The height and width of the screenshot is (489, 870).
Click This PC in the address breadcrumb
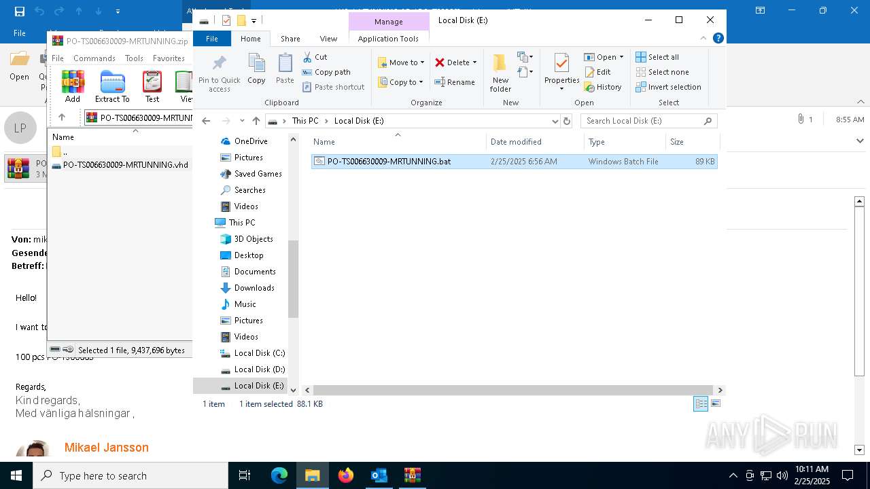click(x=305, y=121)
